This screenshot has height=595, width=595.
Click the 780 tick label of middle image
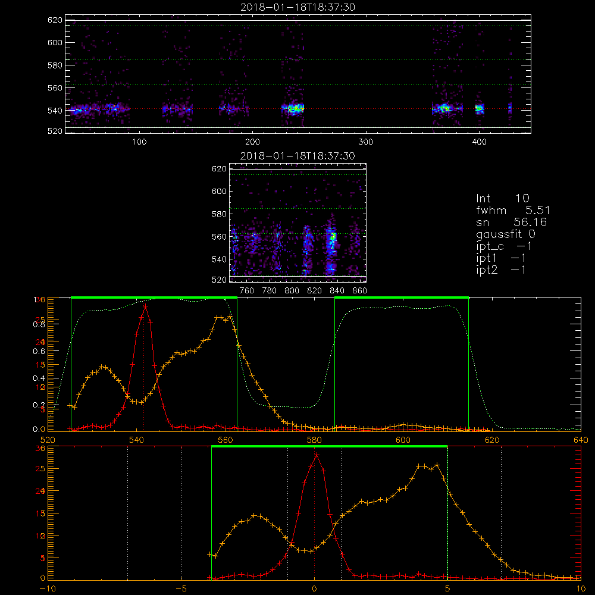[270, 291]
